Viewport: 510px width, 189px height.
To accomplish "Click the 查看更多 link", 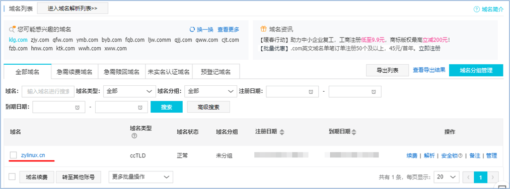I will [229, 30].
